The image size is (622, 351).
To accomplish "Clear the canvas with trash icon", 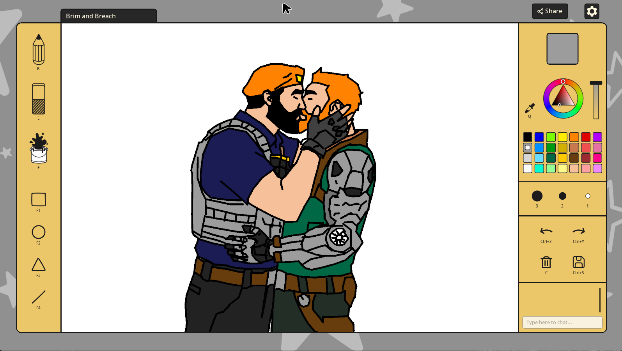I will click(x=546, y=262).
